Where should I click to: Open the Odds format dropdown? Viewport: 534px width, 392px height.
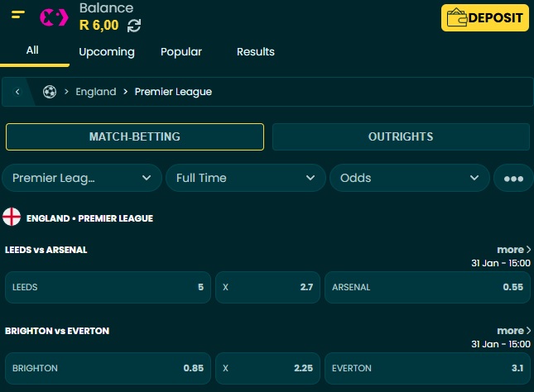[x=409, y=178]
